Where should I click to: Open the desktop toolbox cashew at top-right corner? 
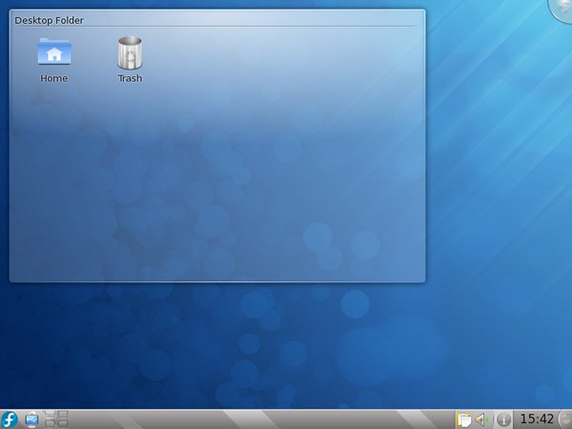coord(562,10)
